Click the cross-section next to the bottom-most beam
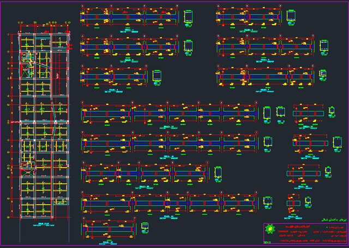The width and height of the screenshot is (349, 248). click(x=145, y=227)
